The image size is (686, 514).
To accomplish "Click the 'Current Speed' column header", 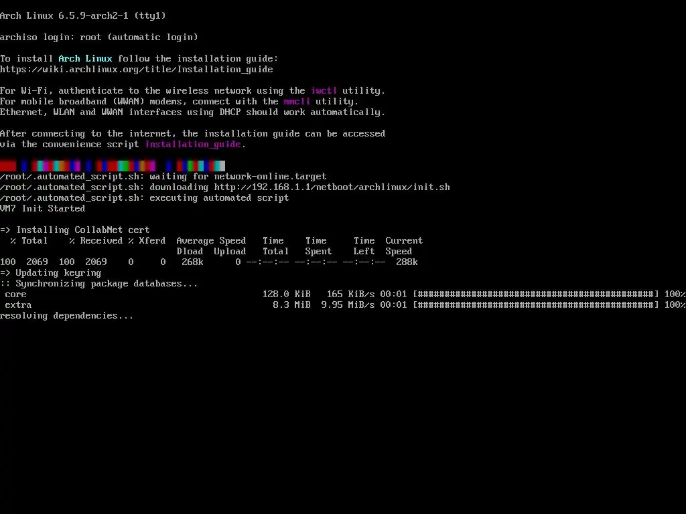I will coord(404,246).
